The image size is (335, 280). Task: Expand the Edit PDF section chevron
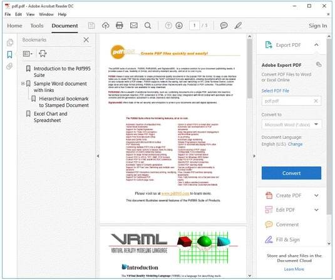click(316, 210)
